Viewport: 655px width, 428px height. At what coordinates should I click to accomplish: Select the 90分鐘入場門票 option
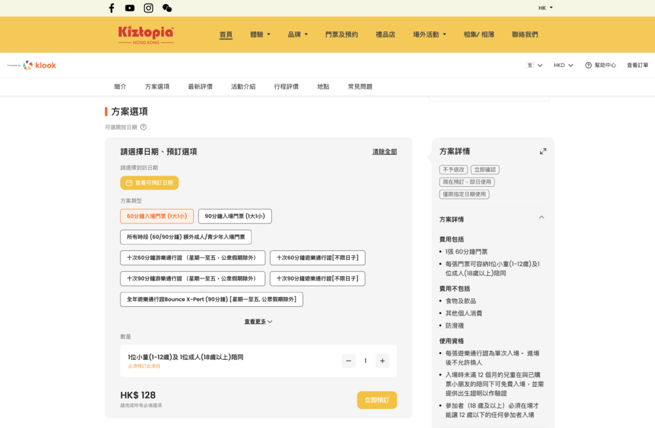(234, 216)
